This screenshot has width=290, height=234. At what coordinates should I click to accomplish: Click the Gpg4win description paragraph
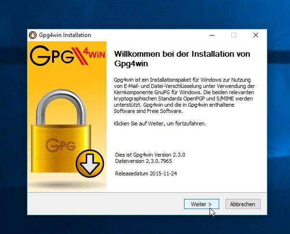tap(184, 96)
